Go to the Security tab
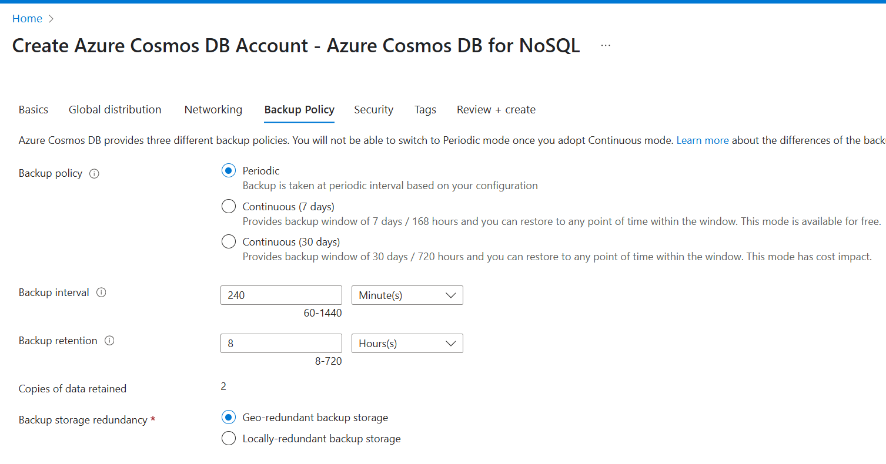Viewport: 886px width, 464px height. tap(374, 110)
